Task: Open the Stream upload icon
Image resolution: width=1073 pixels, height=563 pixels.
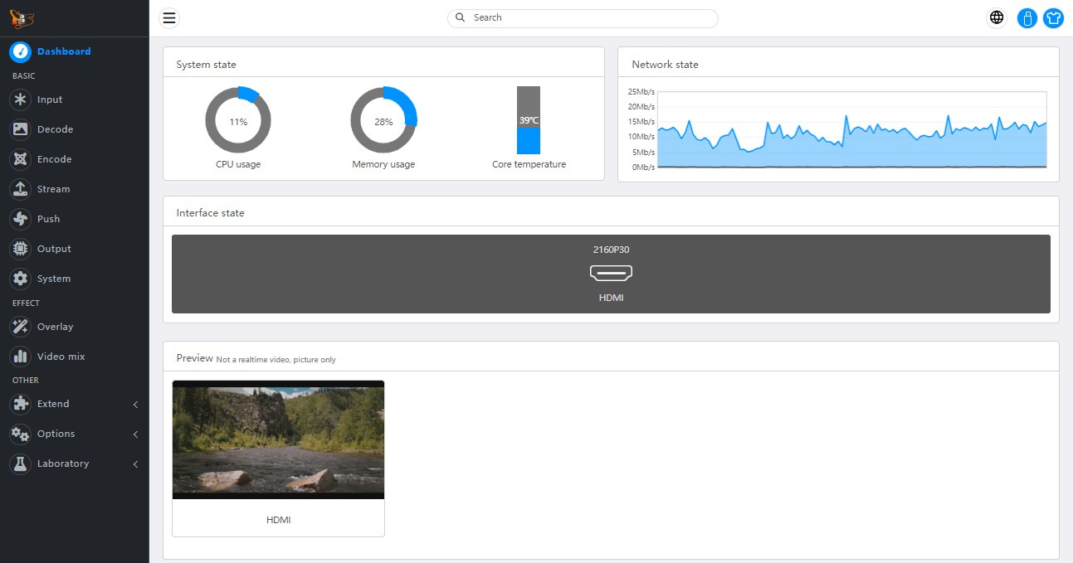Action: [x=21, y=189]
